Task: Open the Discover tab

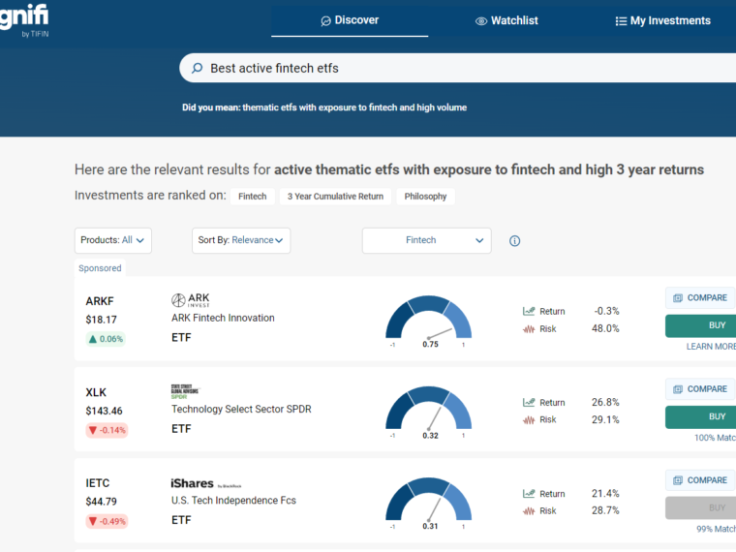Action: click(350, 20)
